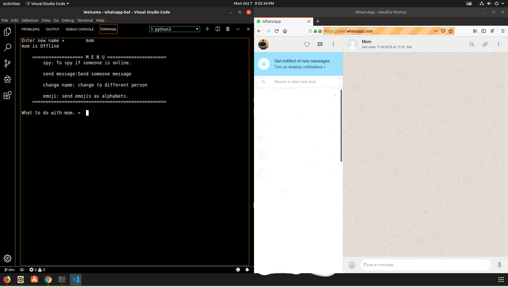Open the Selection menu
The height and width of the screenshot is (288, 508).
(x=30, y=20)
